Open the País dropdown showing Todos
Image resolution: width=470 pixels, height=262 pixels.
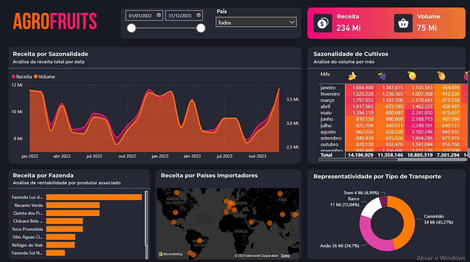pyautogui.click(x=256, y=22)
